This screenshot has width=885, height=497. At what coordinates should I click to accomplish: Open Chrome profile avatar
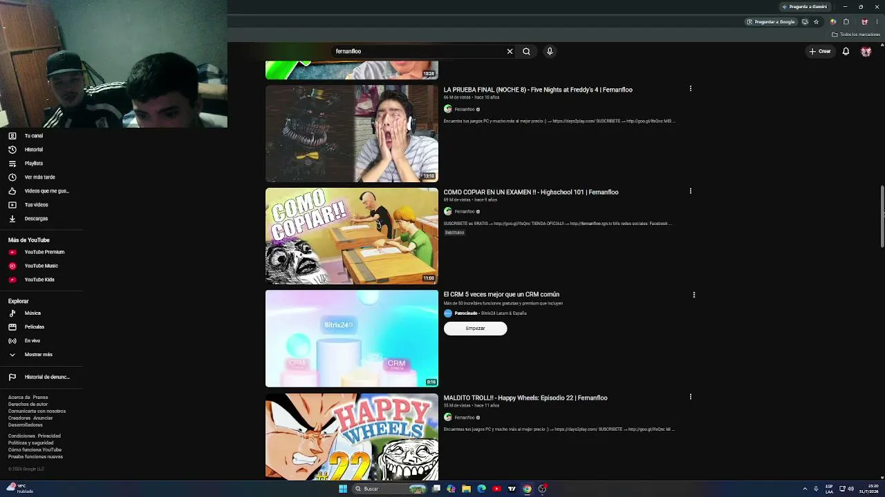click(x=864, y=22)
